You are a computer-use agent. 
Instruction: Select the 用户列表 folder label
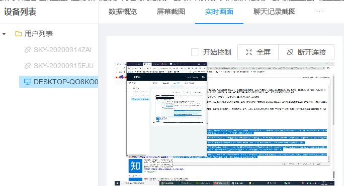click(x=39, y=34)
